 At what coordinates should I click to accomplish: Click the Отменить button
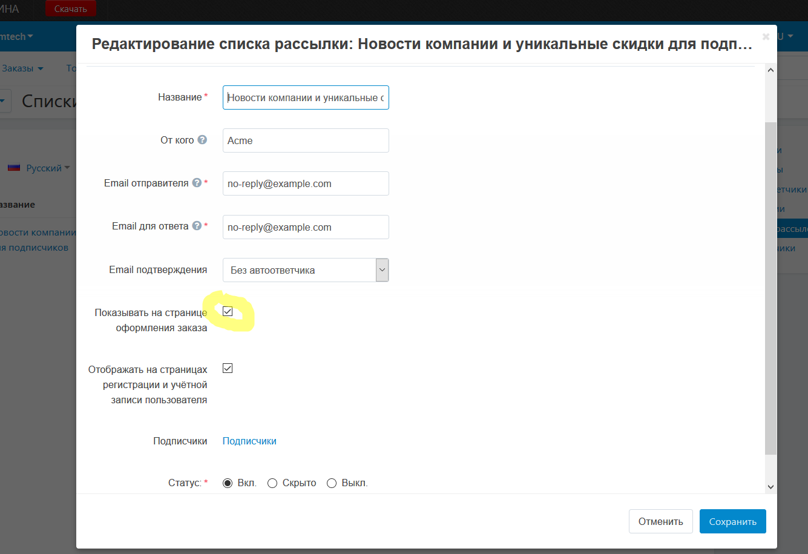click(x=661, y=521)
